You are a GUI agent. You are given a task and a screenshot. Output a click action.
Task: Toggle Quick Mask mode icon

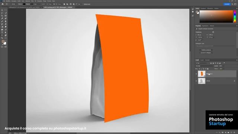2,47
